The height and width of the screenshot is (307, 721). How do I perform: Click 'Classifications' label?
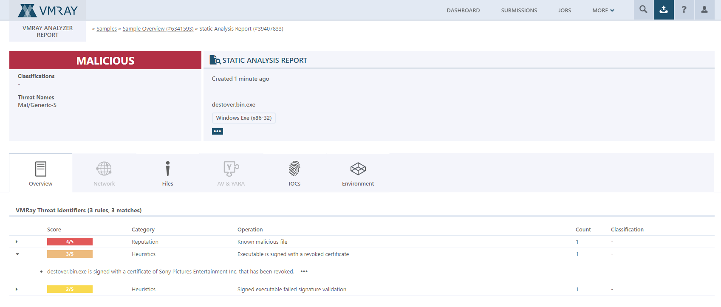(36, 76)
